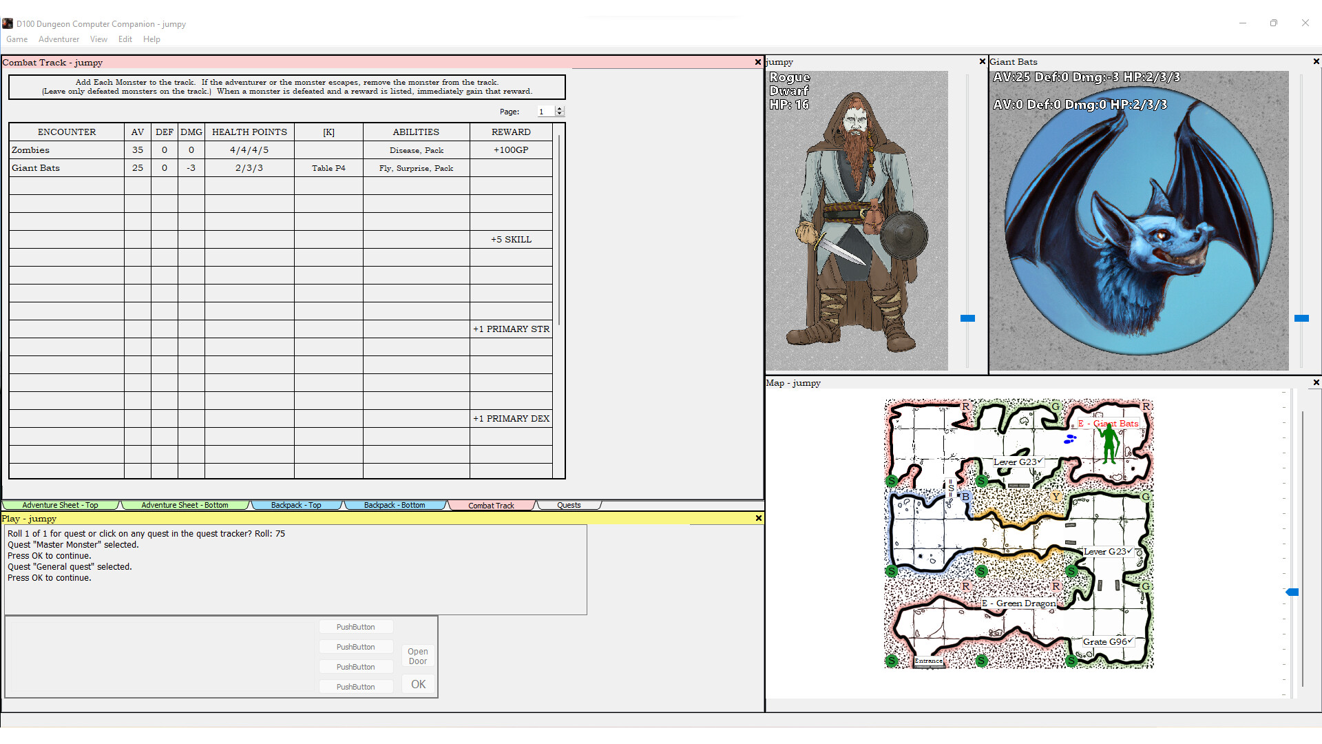1322x744 pixels.
Task: Click the Lever G23 checkmark marker near the adventurer
Action: [x=1018, y=462]
